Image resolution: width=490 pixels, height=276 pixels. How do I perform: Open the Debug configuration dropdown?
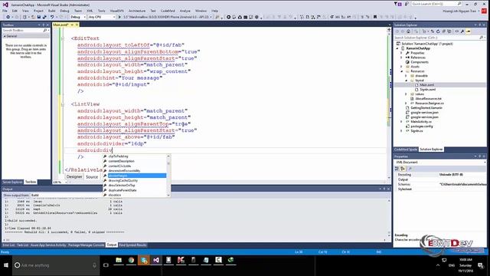(x=77, y=17)
